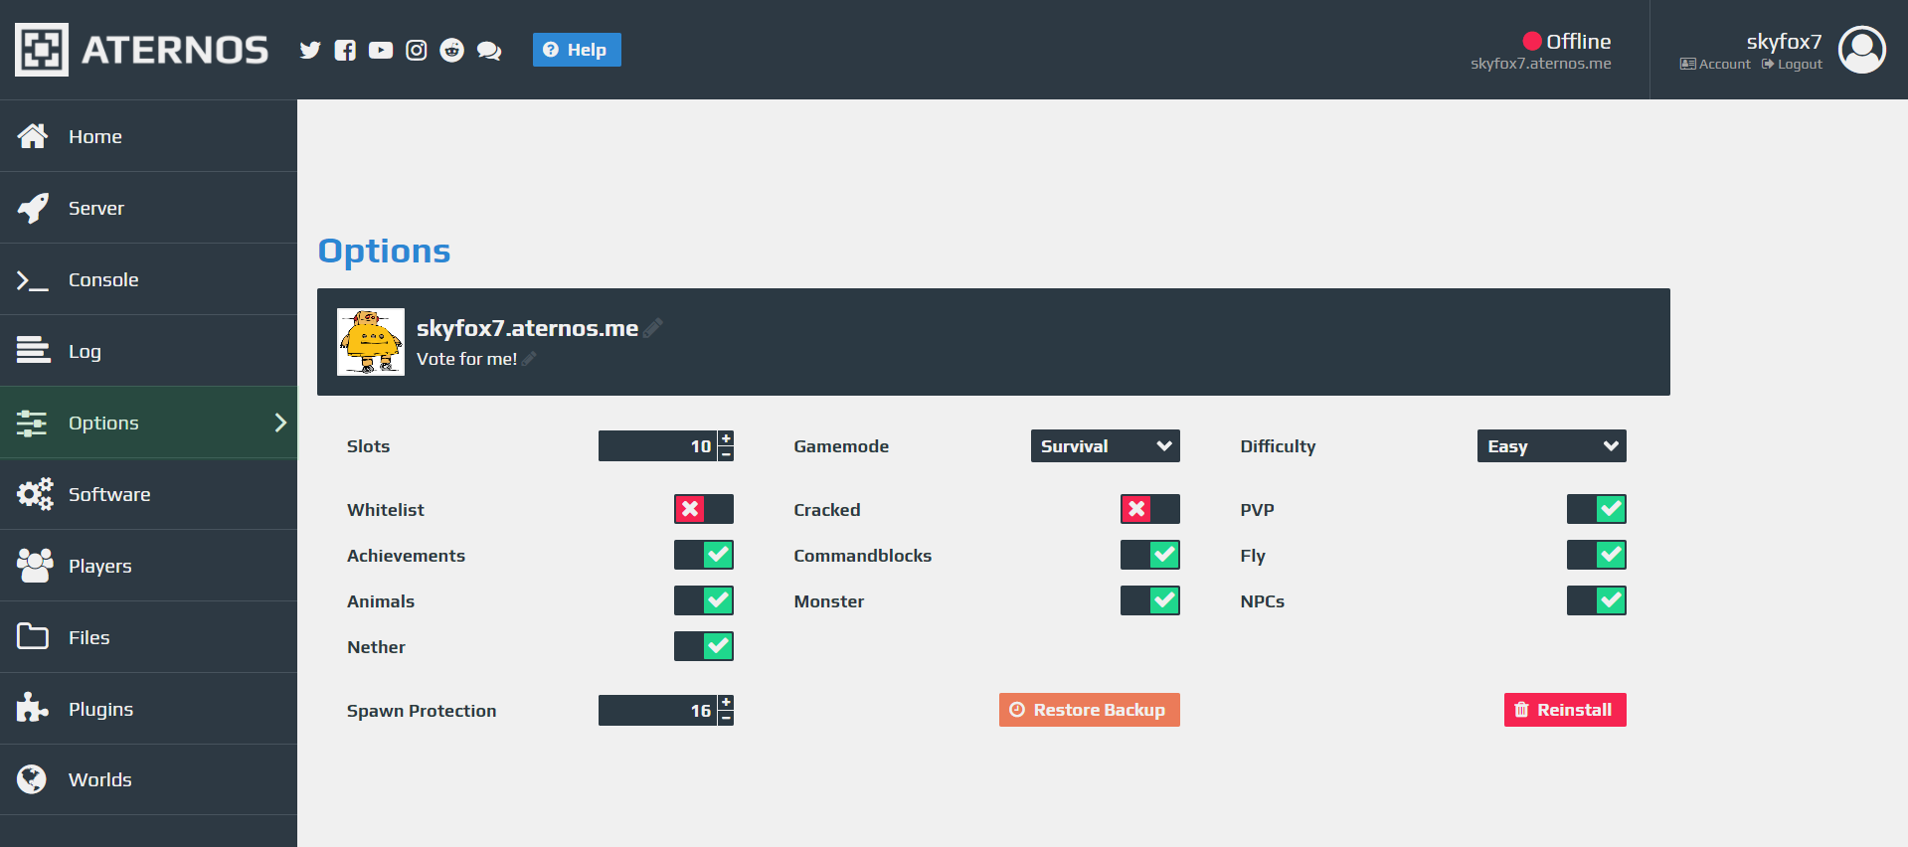
Task: Disable the Achievements toggle
Action: [704, 555]
